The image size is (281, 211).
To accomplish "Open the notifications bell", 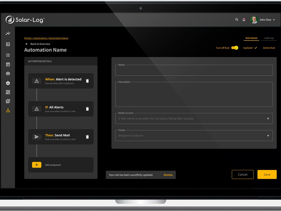I will click(x=244, y=20).
